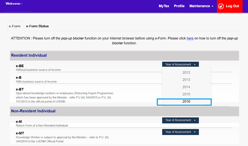The width and height of the screenshot is (248, 146).
Task: Choose the highlighted 2016 option
Action: [x=186, y=102]
